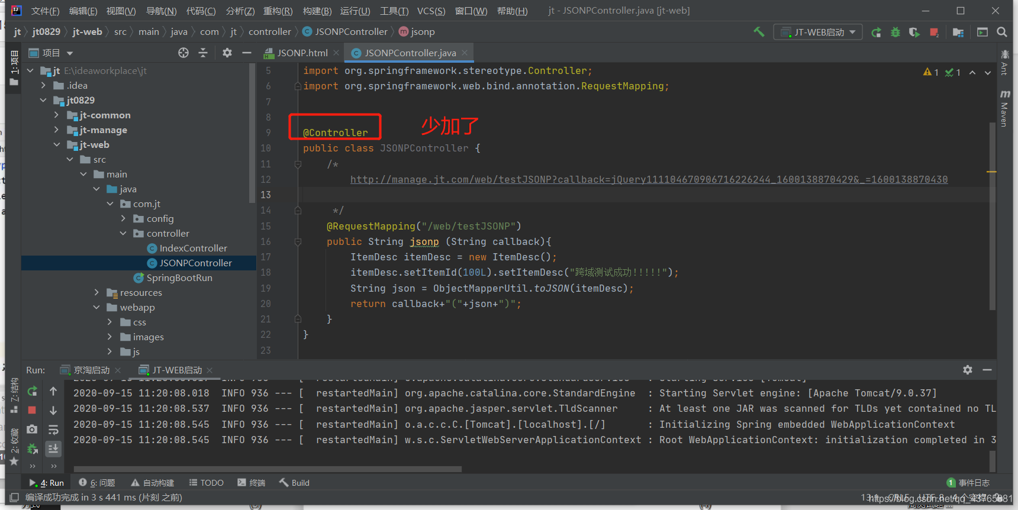
Task: Toggle soft-wrap in Run console
Action: pos(53,430)
